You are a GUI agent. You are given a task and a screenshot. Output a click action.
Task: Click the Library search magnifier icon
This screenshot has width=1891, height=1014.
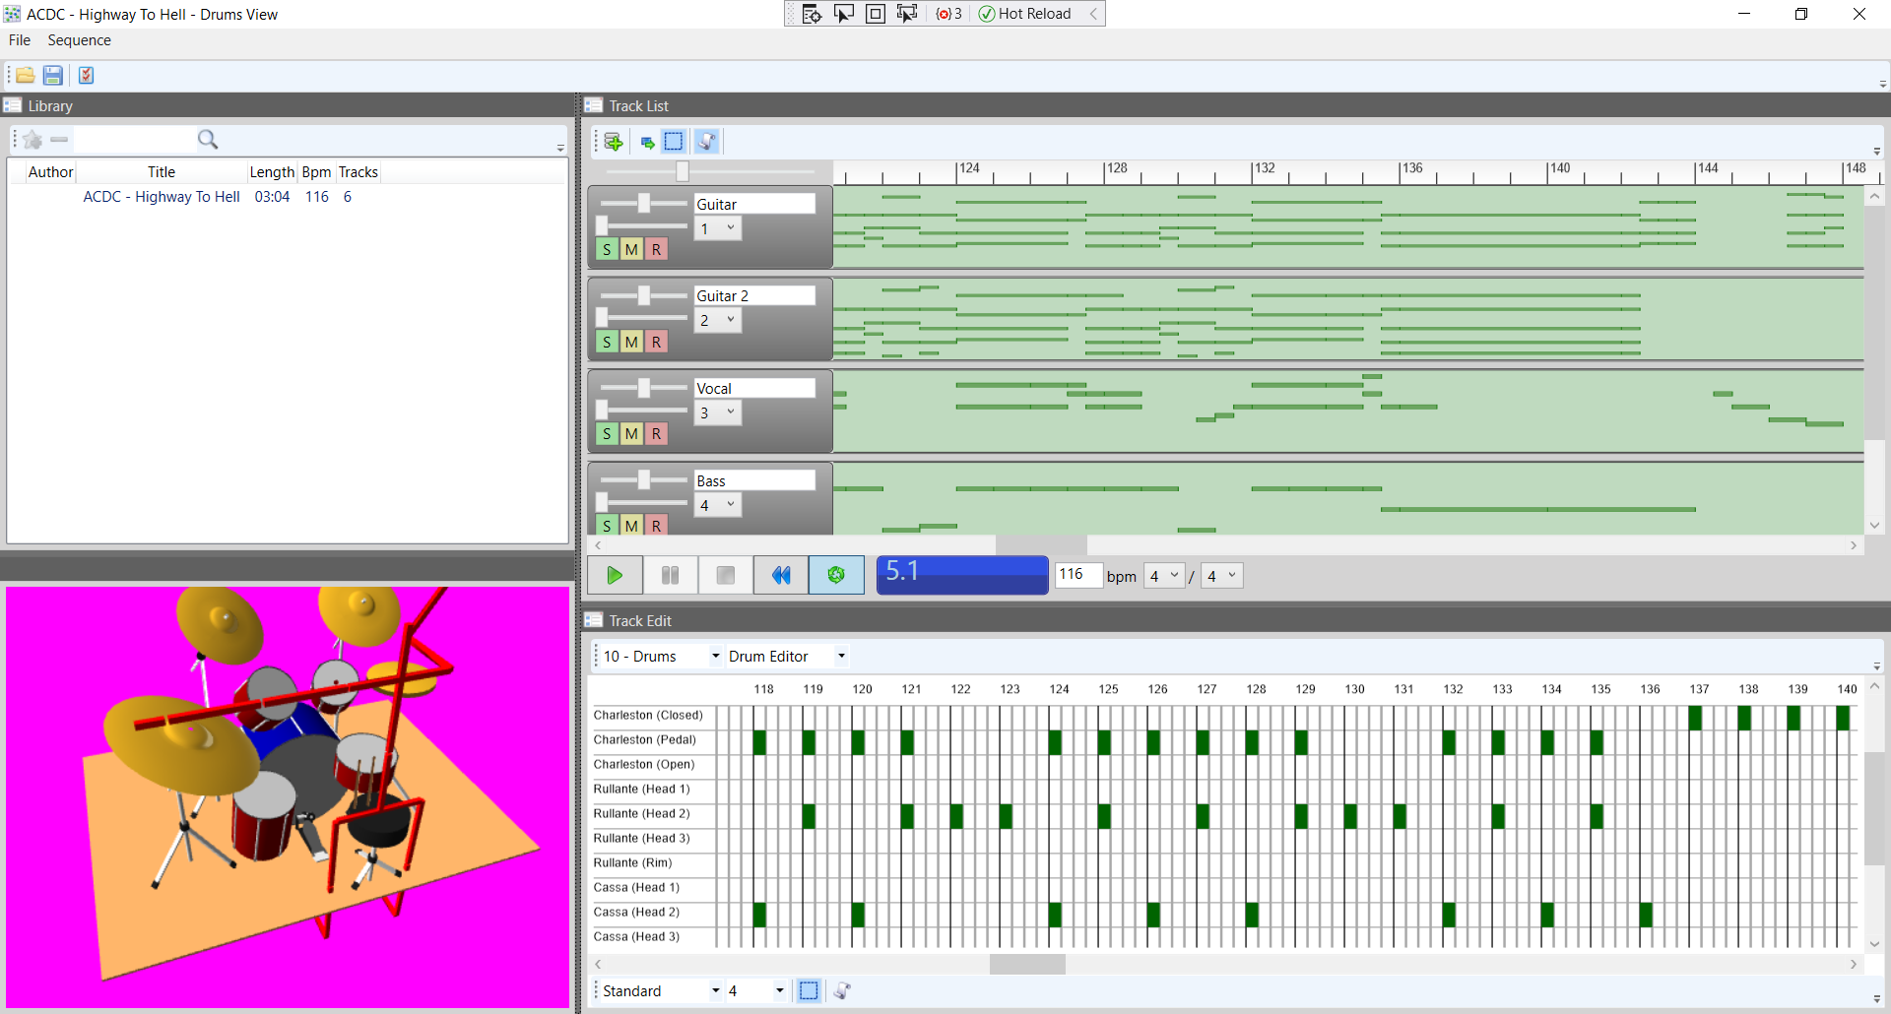(207, 140)
